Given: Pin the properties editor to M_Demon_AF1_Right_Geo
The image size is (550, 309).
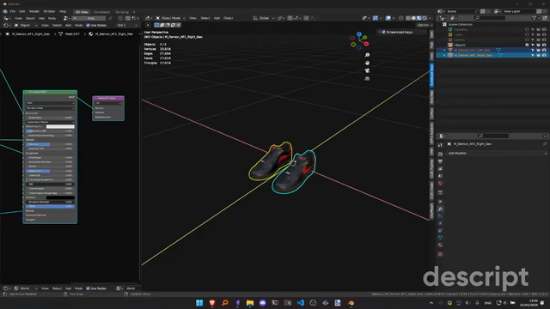Looking at the screenshot, I should (545, 144).
